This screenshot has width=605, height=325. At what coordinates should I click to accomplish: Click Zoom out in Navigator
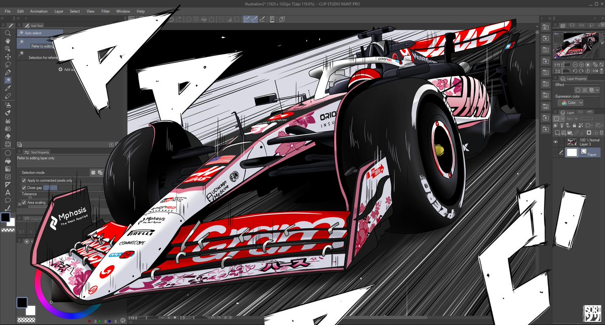[575, 64]
